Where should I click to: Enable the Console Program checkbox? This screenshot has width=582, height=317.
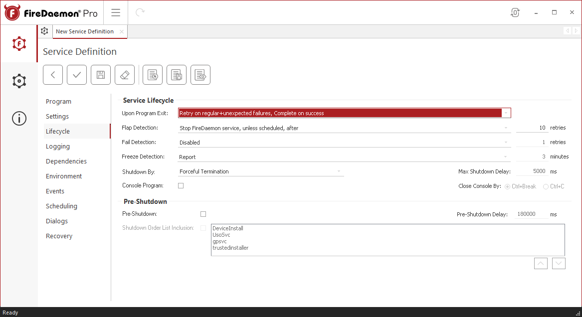(x=181, y=185)
